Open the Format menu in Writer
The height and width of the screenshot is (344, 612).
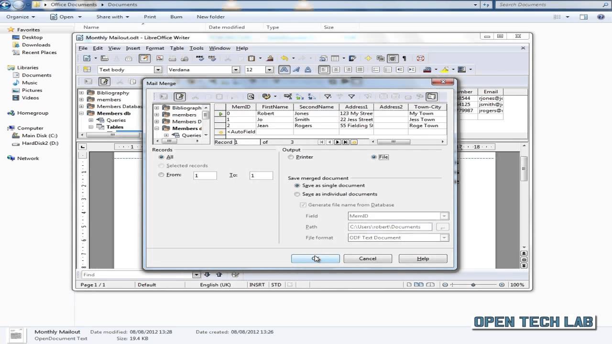[155, 48]
